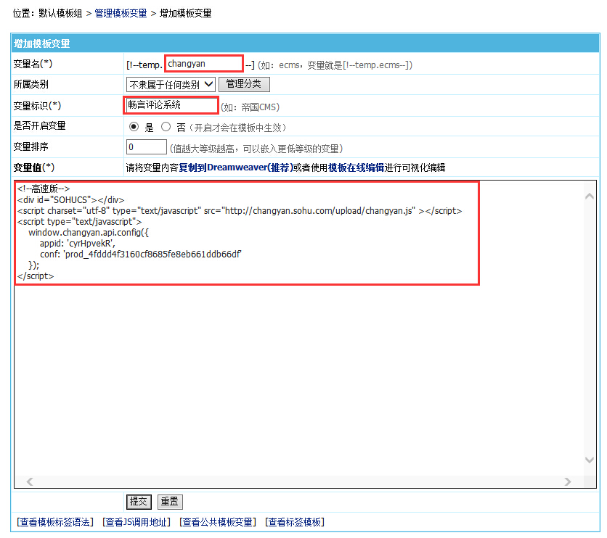Click the textarea scroll down arrow
The width and height of the screenshot is (607, 538).
point(590,460)
